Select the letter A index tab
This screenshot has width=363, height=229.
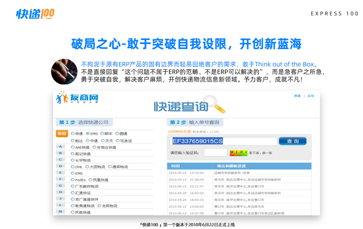[x=61, y=147]
